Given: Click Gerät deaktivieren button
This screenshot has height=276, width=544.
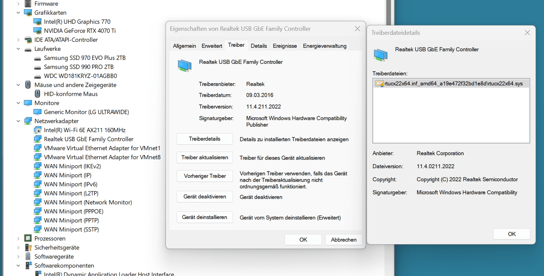Looking at the screenshot, I should (x=205, y=197).
